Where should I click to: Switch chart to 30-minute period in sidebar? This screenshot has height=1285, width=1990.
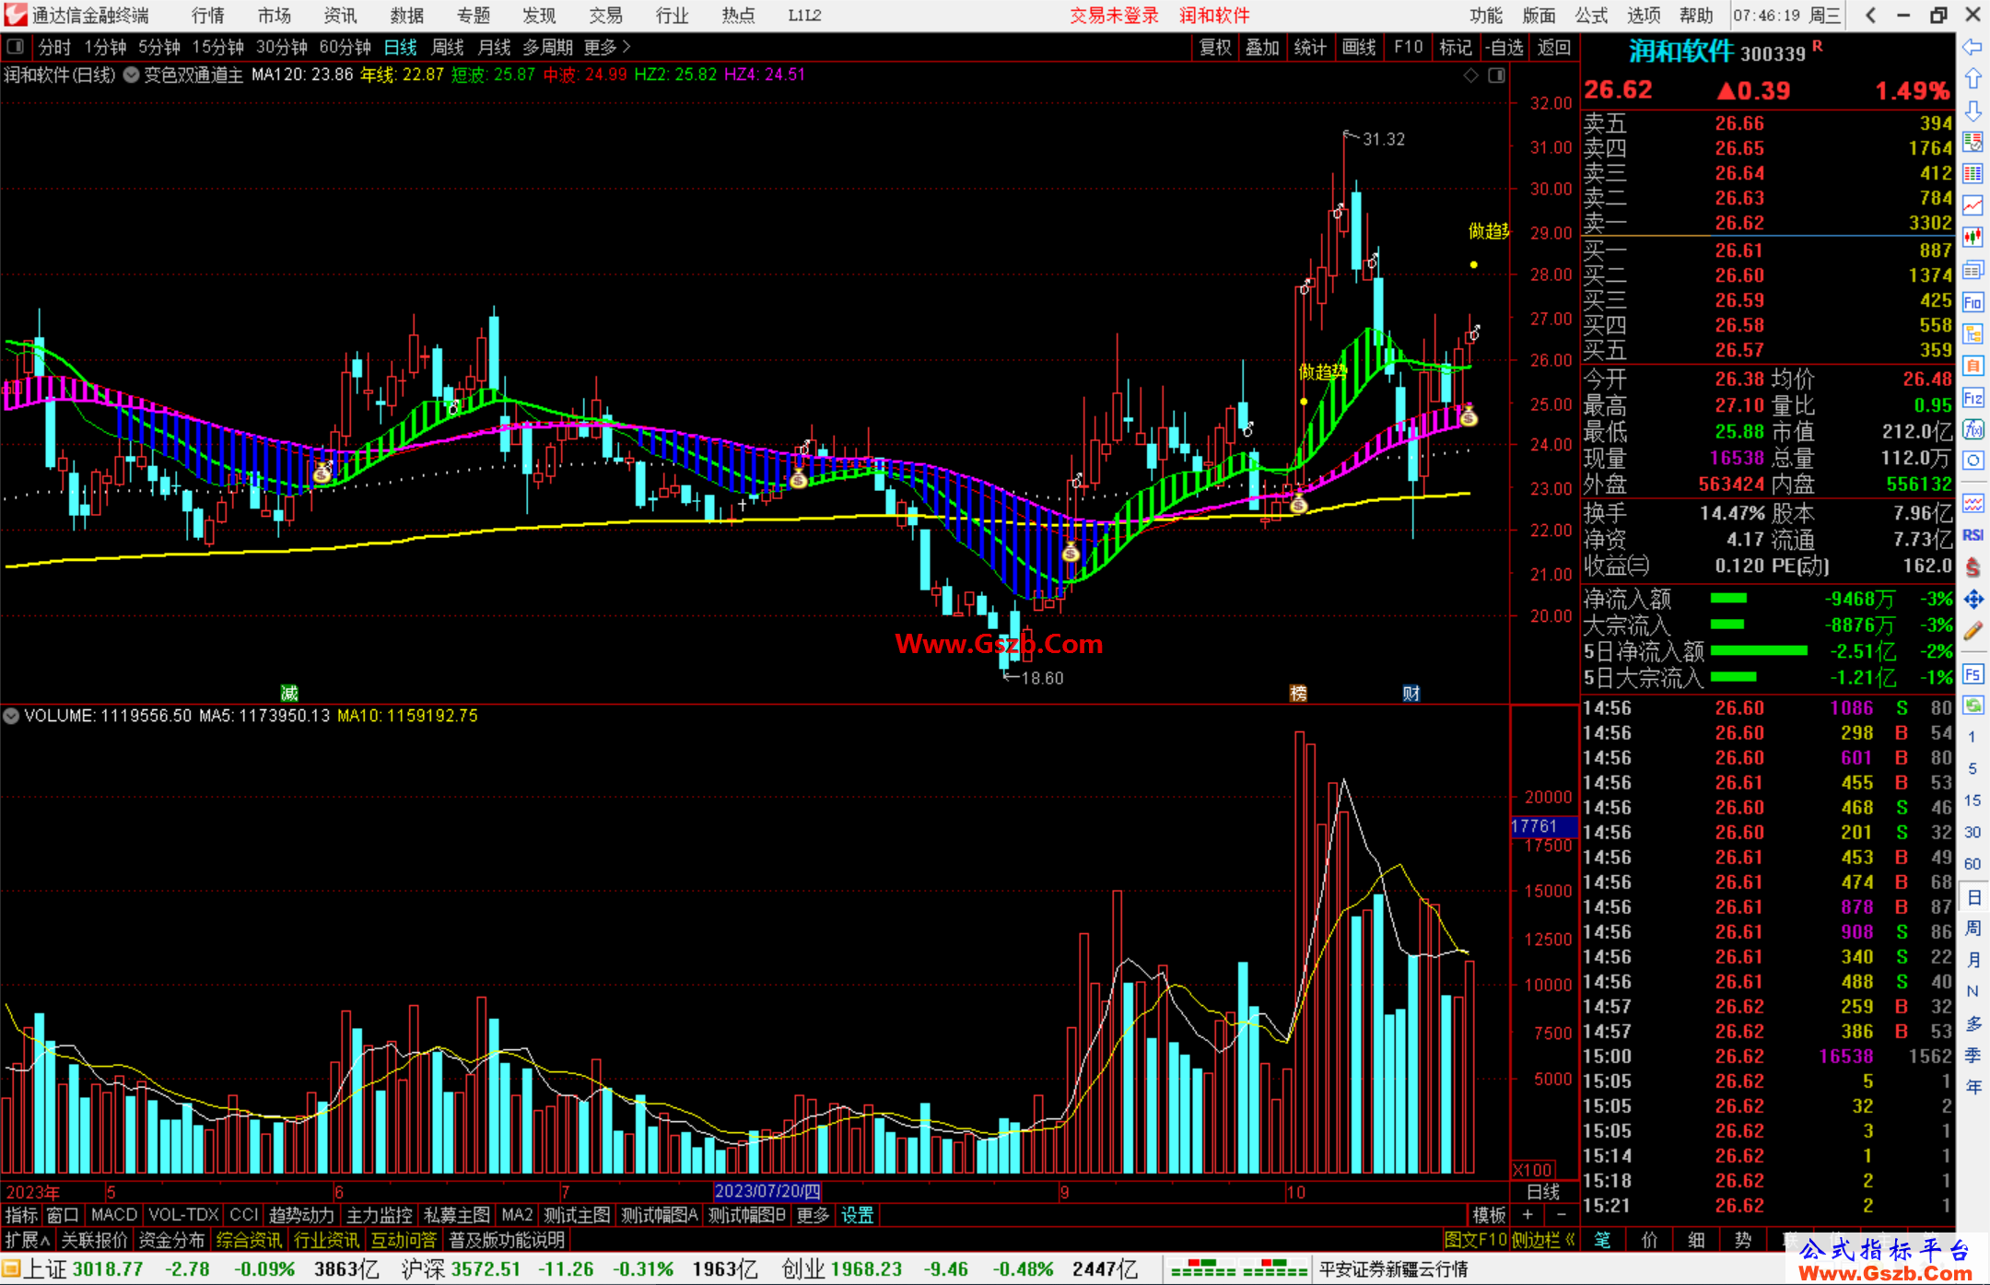(x=1972, y=832)
